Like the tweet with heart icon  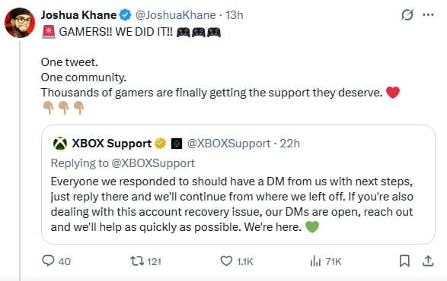pos(226,260)
